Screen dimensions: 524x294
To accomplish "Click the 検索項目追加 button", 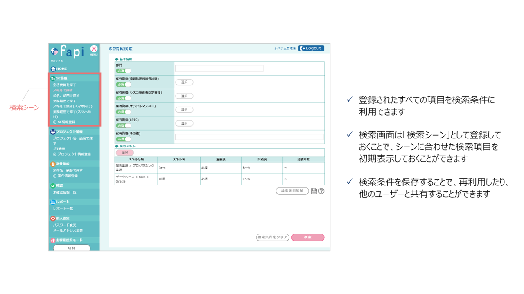I will click(292, 191).
